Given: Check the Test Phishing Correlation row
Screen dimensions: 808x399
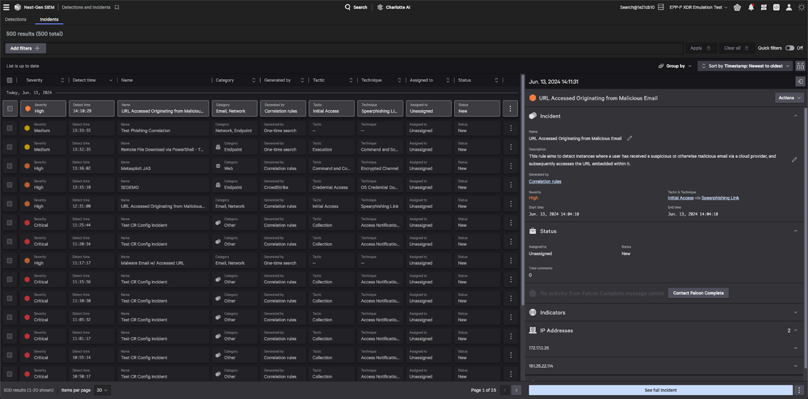Looking at the screenshot, I should [10, 128].
